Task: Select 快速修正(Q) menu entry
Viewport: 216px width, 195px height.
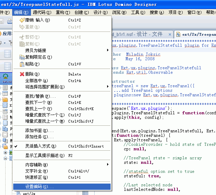Action: [x=62, y=177]
